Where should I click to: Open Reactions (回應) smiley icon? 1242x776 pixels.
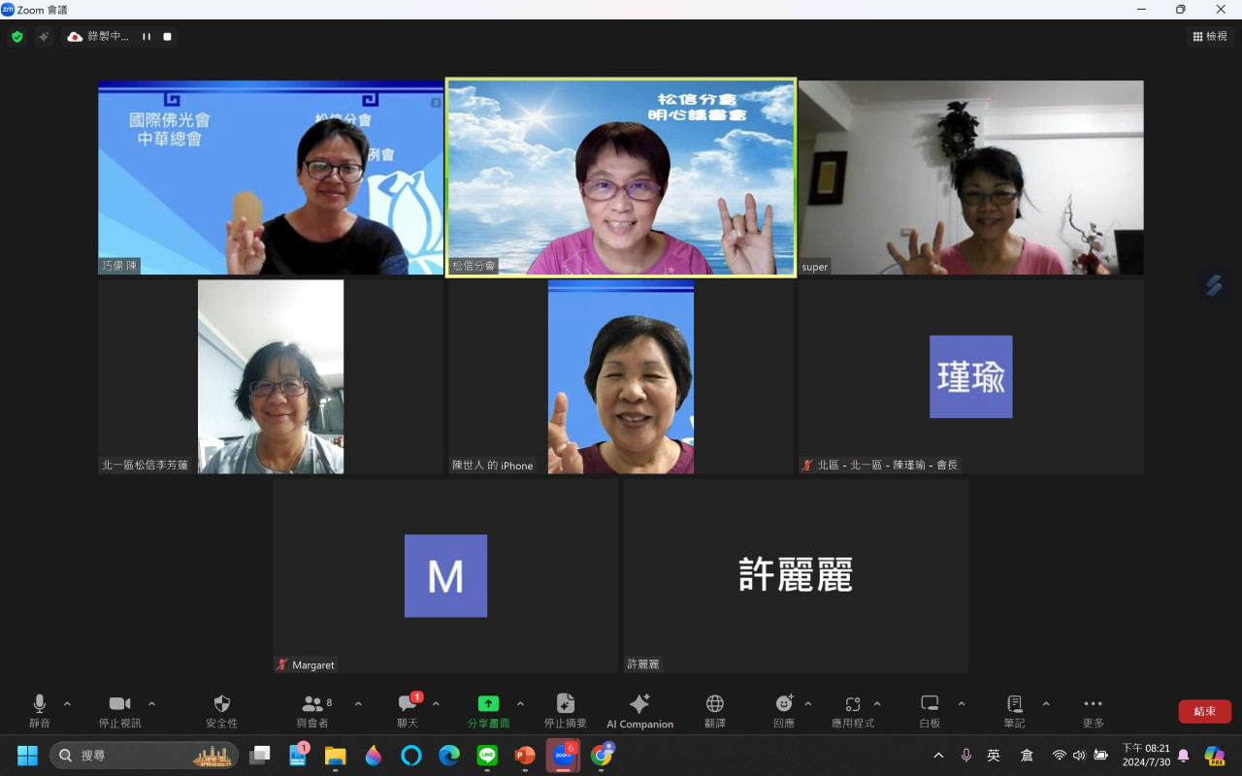(x=784, y=711)
